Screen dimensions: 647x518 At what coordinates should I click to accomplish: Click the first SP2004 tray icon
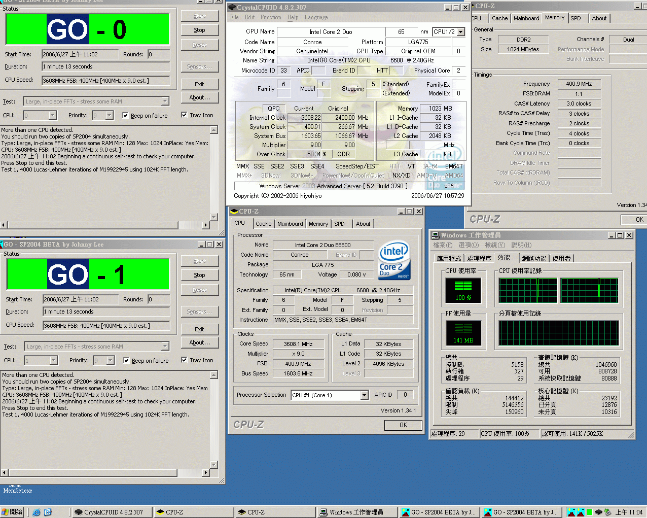pos(571,512)
